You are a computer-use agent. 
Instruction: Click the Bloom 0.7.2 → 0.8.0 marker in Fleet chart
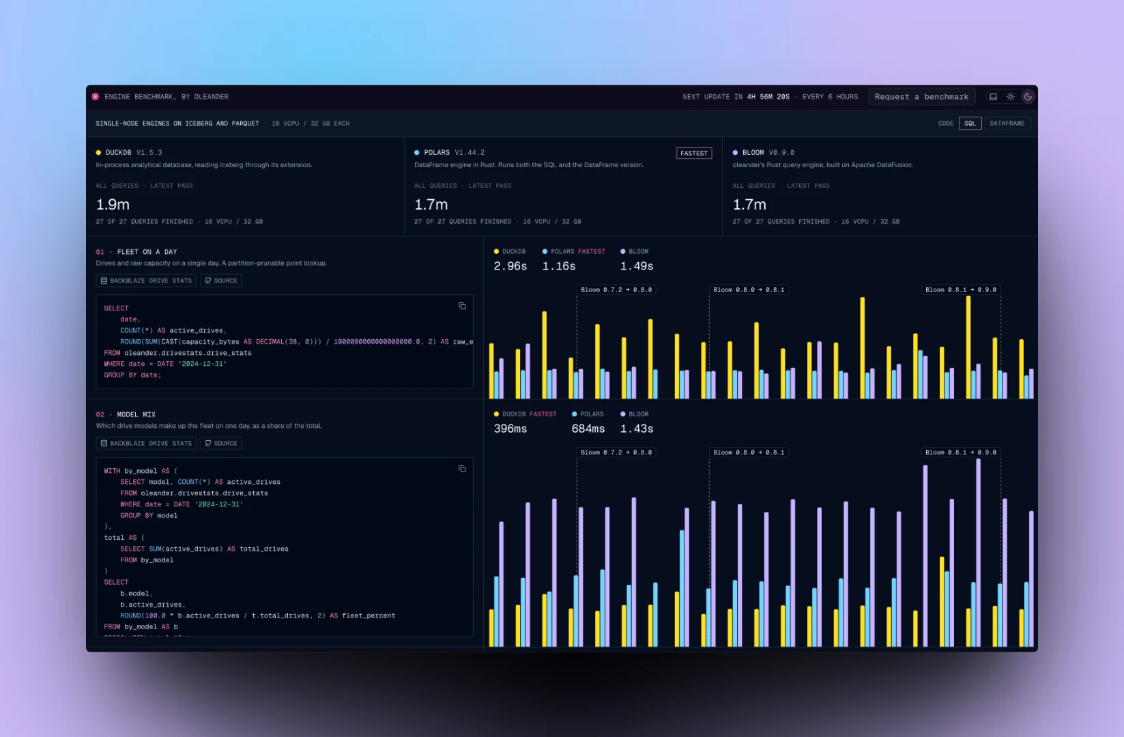[x=616, y=290]
